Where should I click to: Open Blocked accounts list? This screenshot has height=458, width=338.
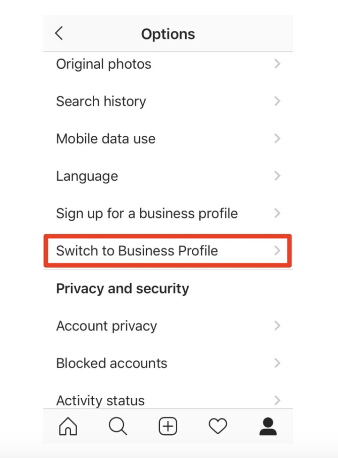pos(168,363)
